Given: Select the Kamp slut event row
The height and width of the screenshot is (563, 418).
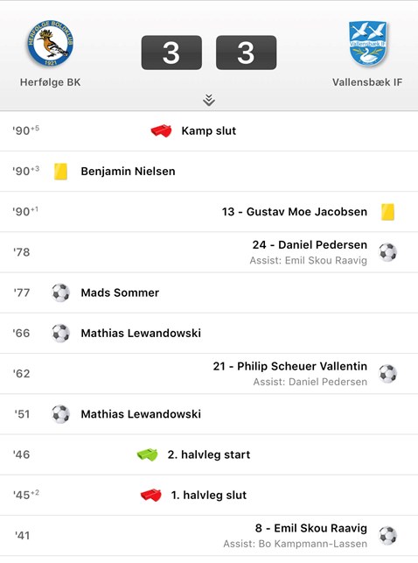Looking at the screenshot, I should (x=209, y=131).
